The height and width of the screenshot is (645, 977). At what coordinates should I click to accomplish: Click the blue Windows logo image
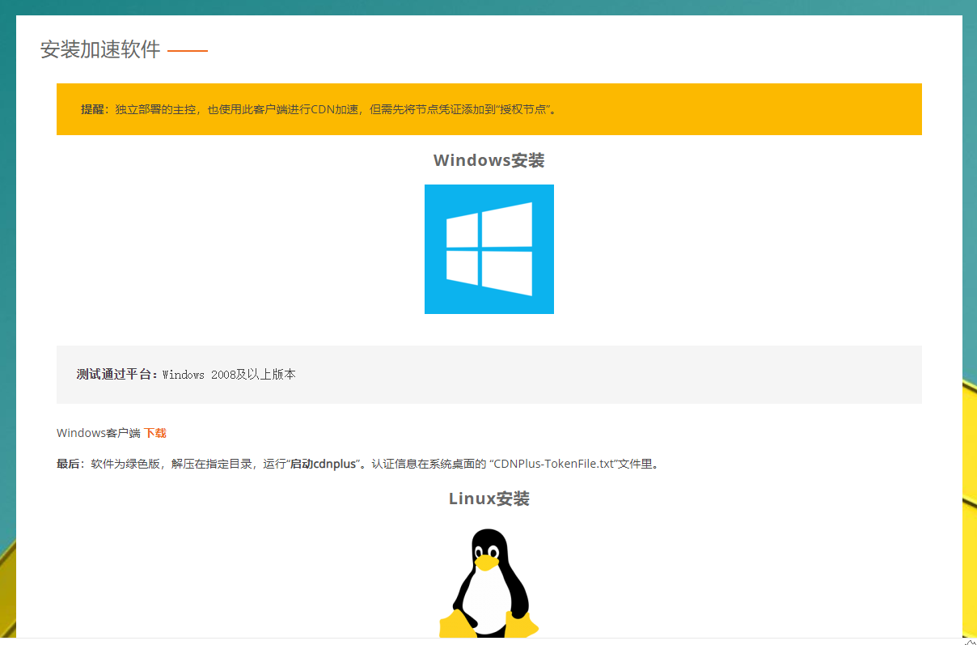[x=489, y=249]
